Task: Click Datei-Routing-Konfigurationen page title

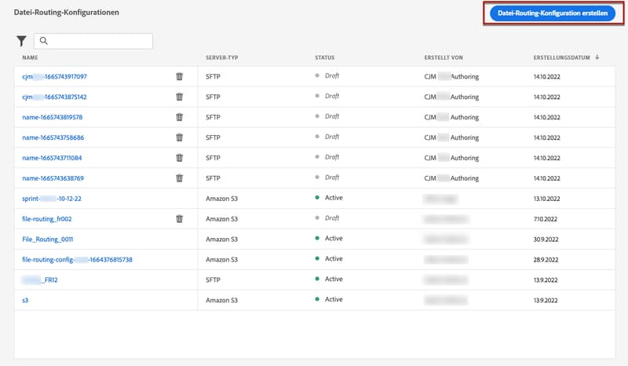Action: click(x=67, y=13)
